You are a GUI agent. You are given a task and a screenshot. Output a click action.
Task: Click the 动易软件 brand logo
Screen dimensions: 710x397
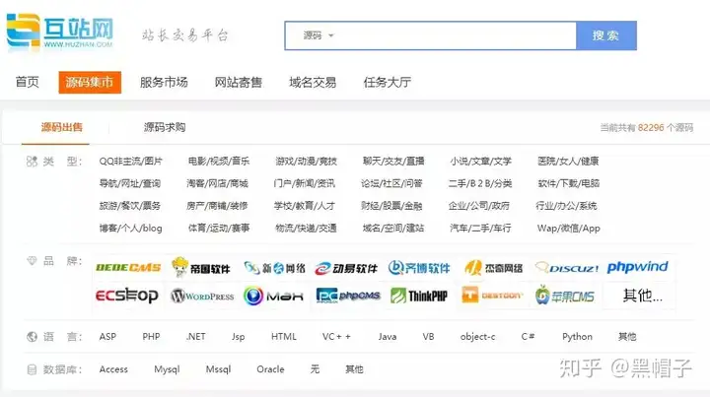pos(346,268)
